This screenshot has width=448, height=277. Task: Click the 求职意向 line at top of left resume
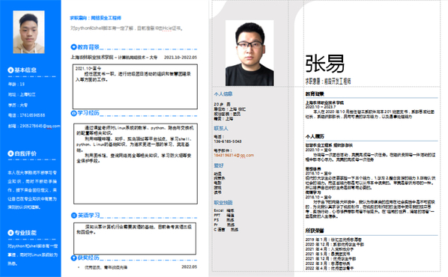(x=95, y=18)
